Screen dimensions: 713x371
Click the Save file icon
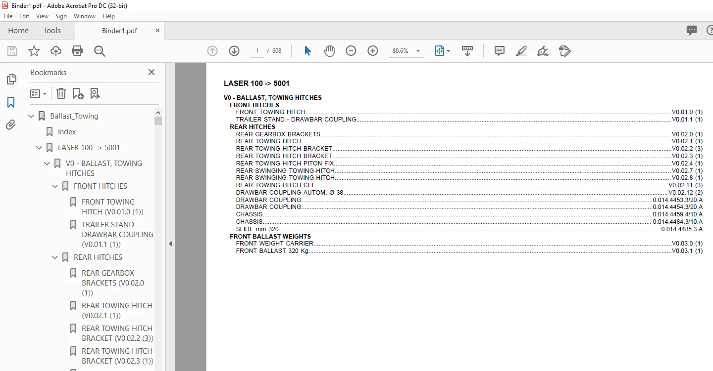[x=12, y=51]
